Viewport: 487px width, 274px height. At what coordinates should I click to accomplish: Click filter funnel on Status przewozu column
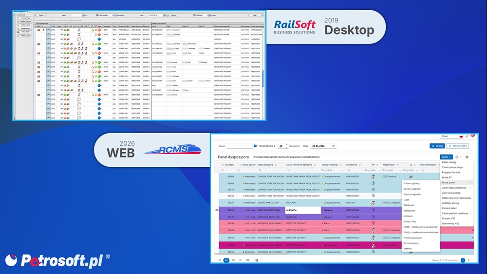pos(341,165)
